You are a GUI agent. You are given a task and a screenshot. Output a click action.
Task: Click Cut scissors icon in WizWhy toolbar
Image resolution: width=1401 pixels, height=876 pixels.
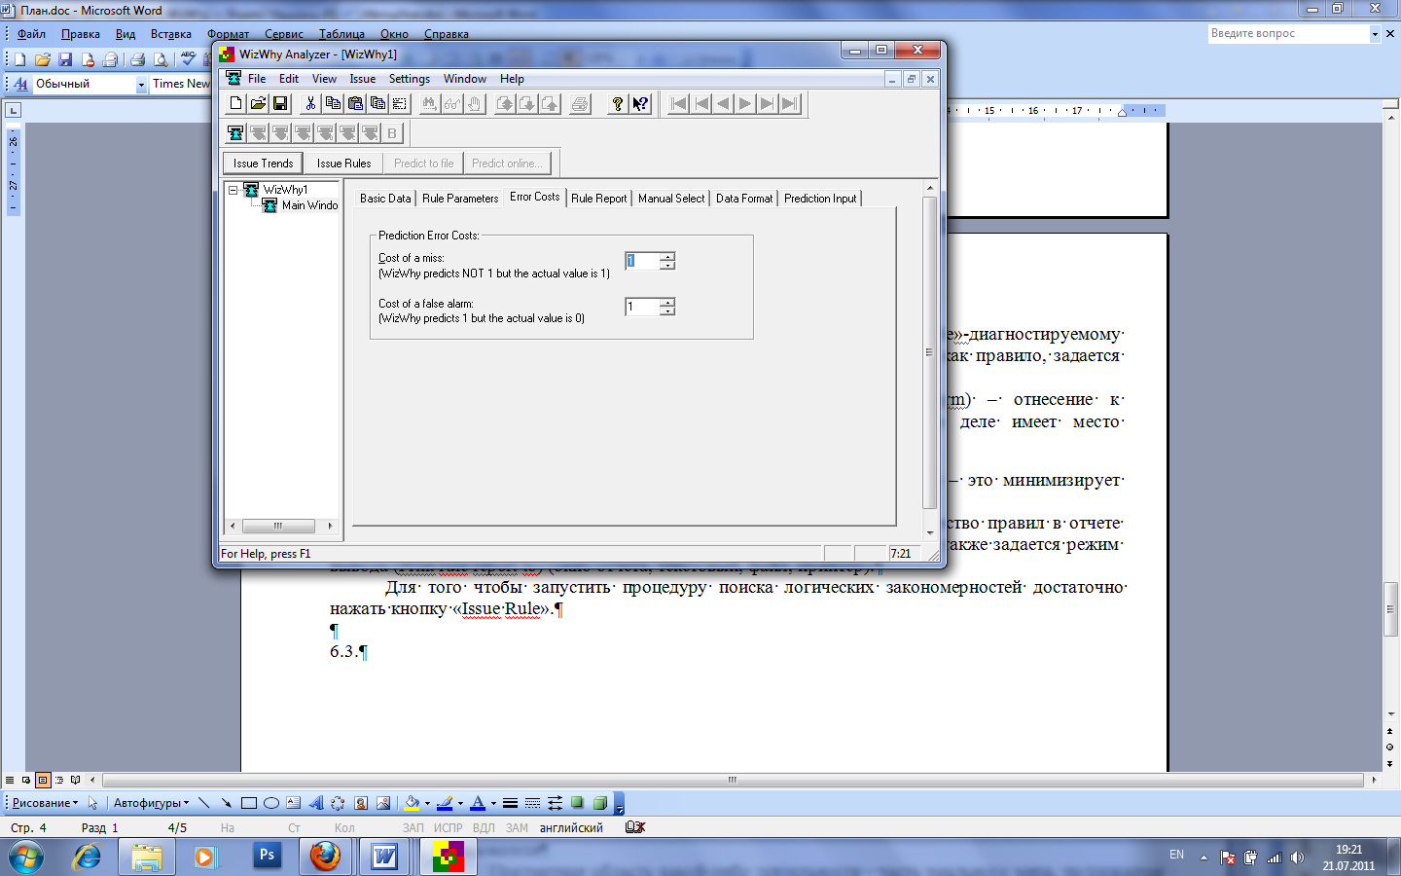point(310,103)
